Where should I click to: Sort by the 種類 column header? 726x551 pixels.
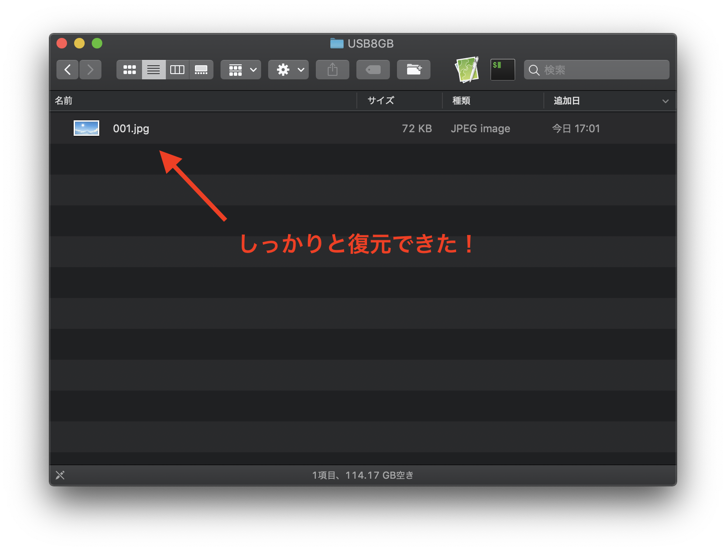[461, 101]
